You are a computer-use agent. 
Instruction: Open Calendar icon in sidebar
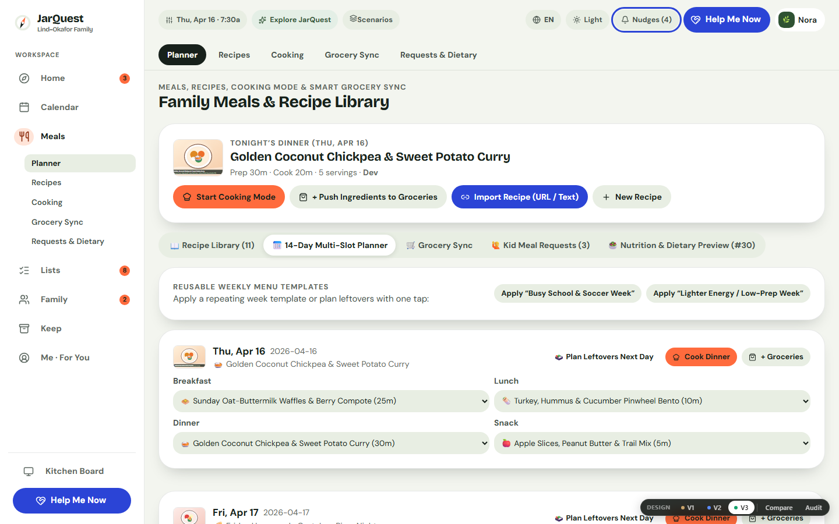pyautogui.click(x=24, y=107)
